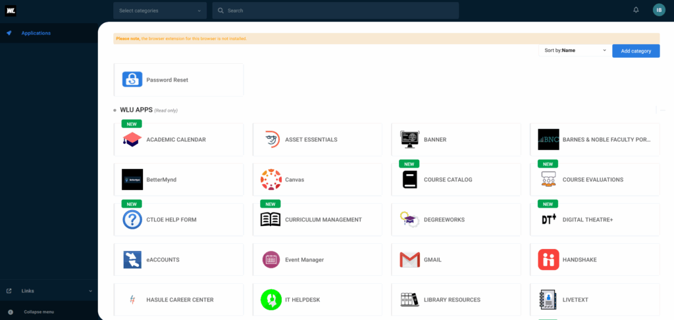Open the IB user profile avatar
The height and width of the screenshot is (320, 674).
(x=659, y=10)
